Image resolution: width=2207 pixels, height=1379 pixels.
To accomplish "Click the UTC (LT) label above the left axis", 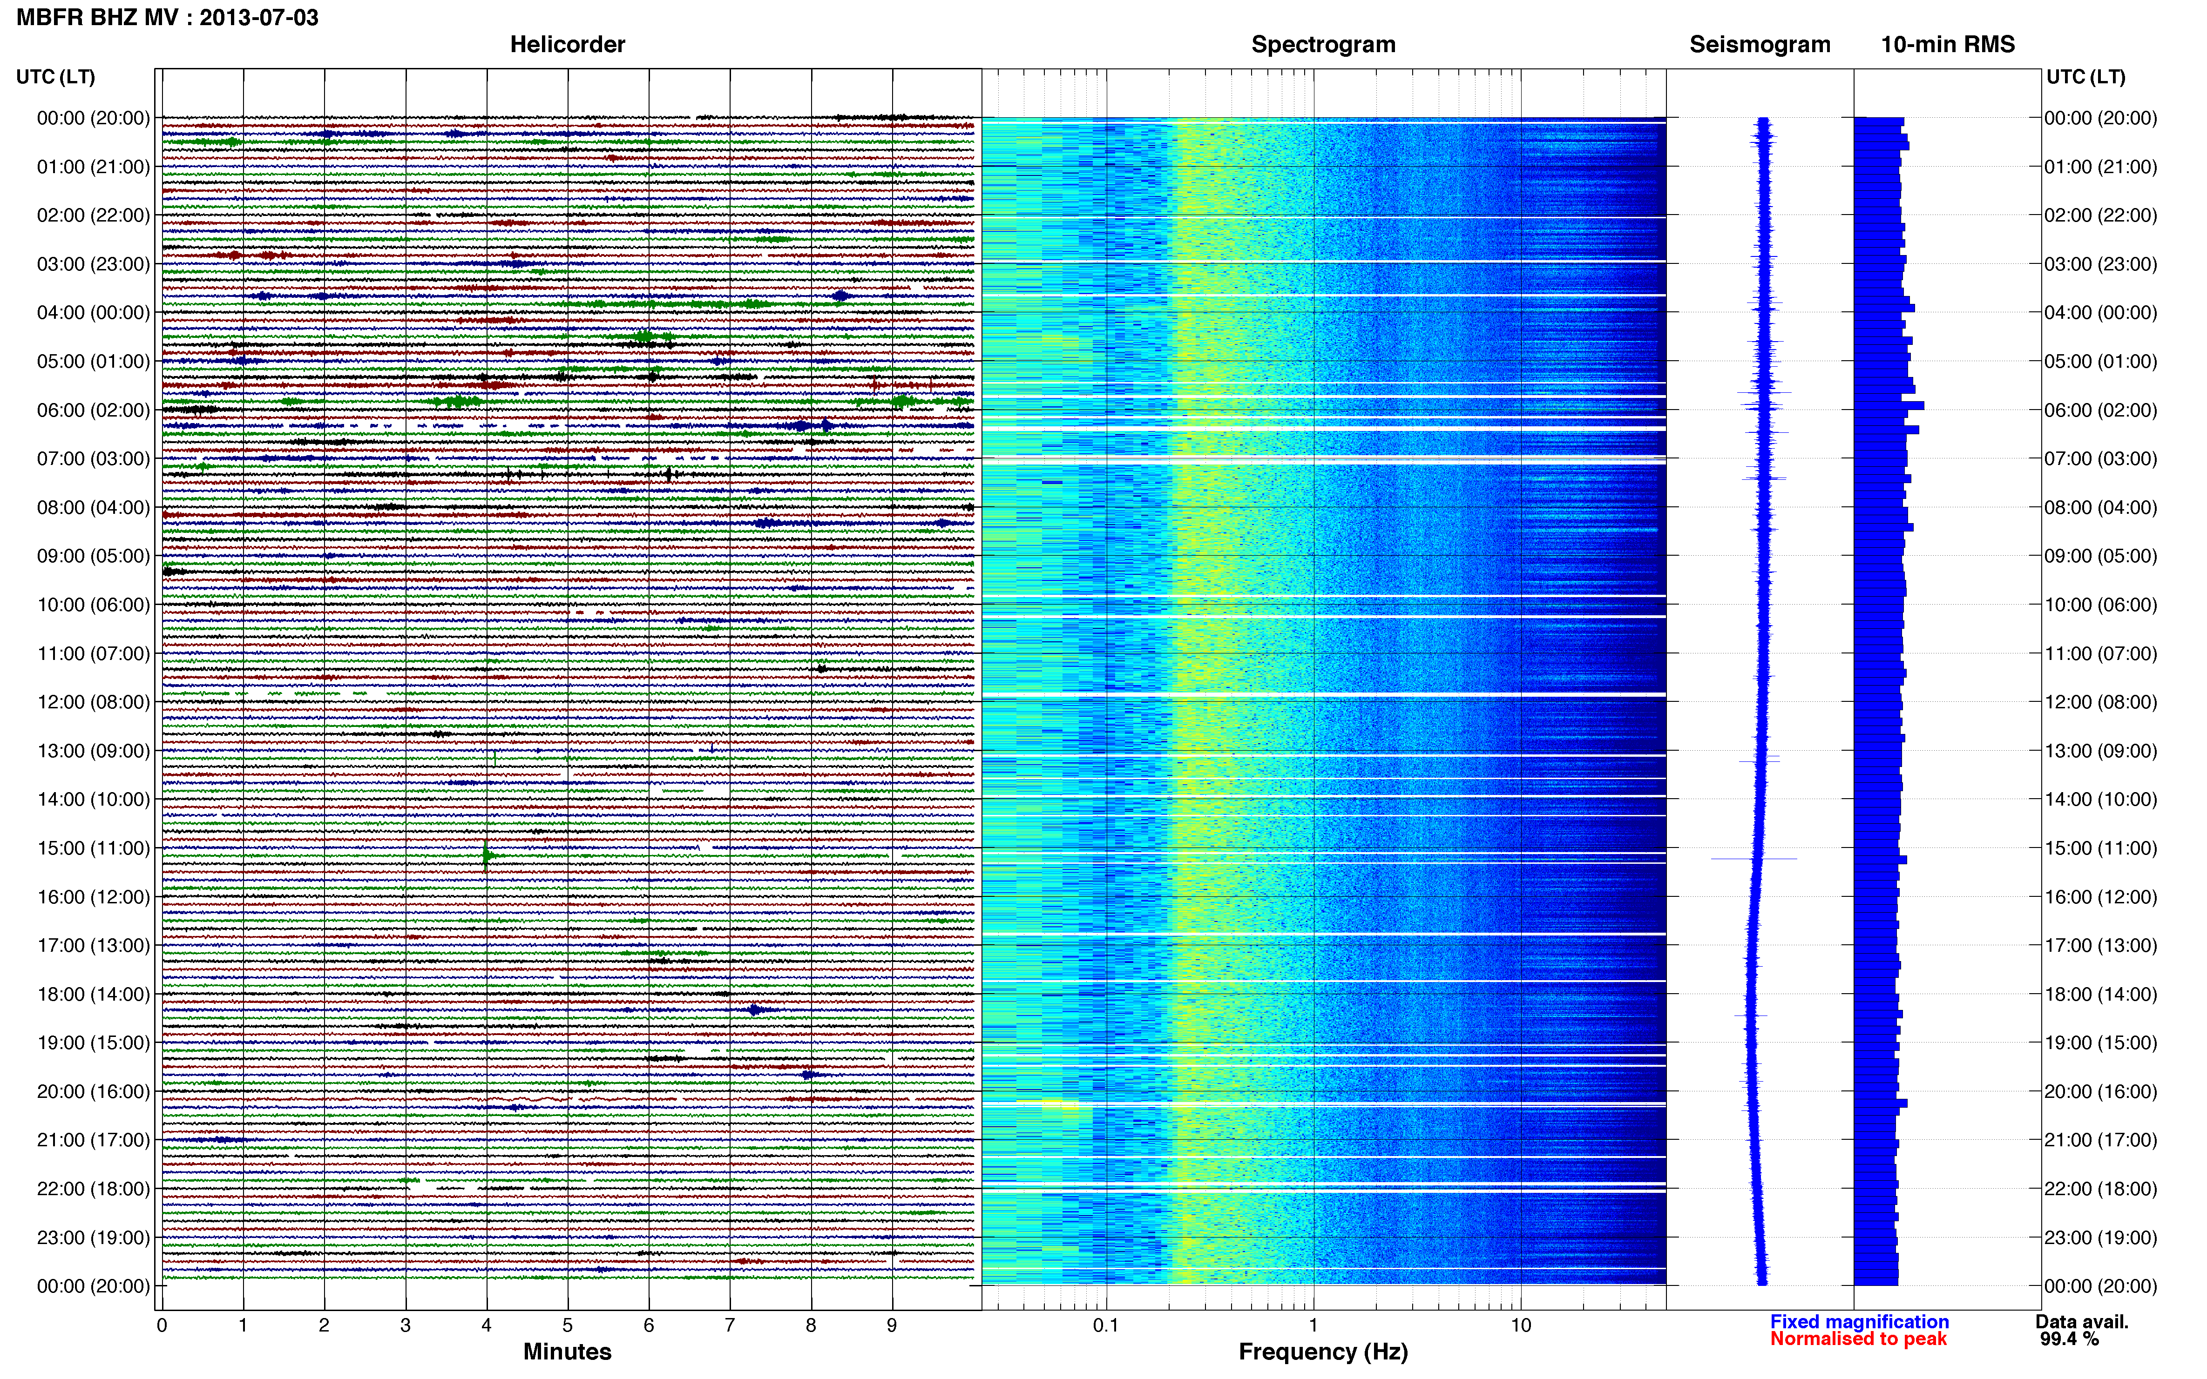I will 56,77.
